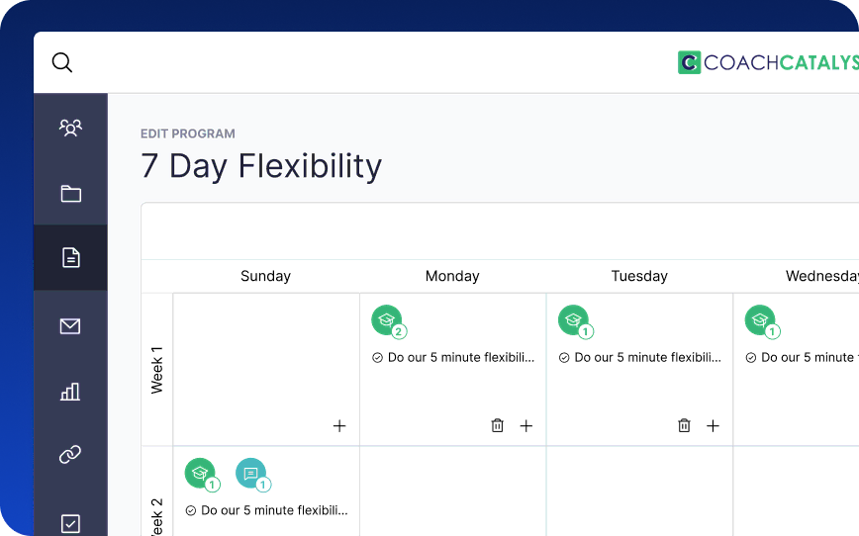Image resolution: width=859 pixels, height=536 pixels.
Task: Toggle Monday's 5 minute flexibility habit check
Action: tap(377, 358)
